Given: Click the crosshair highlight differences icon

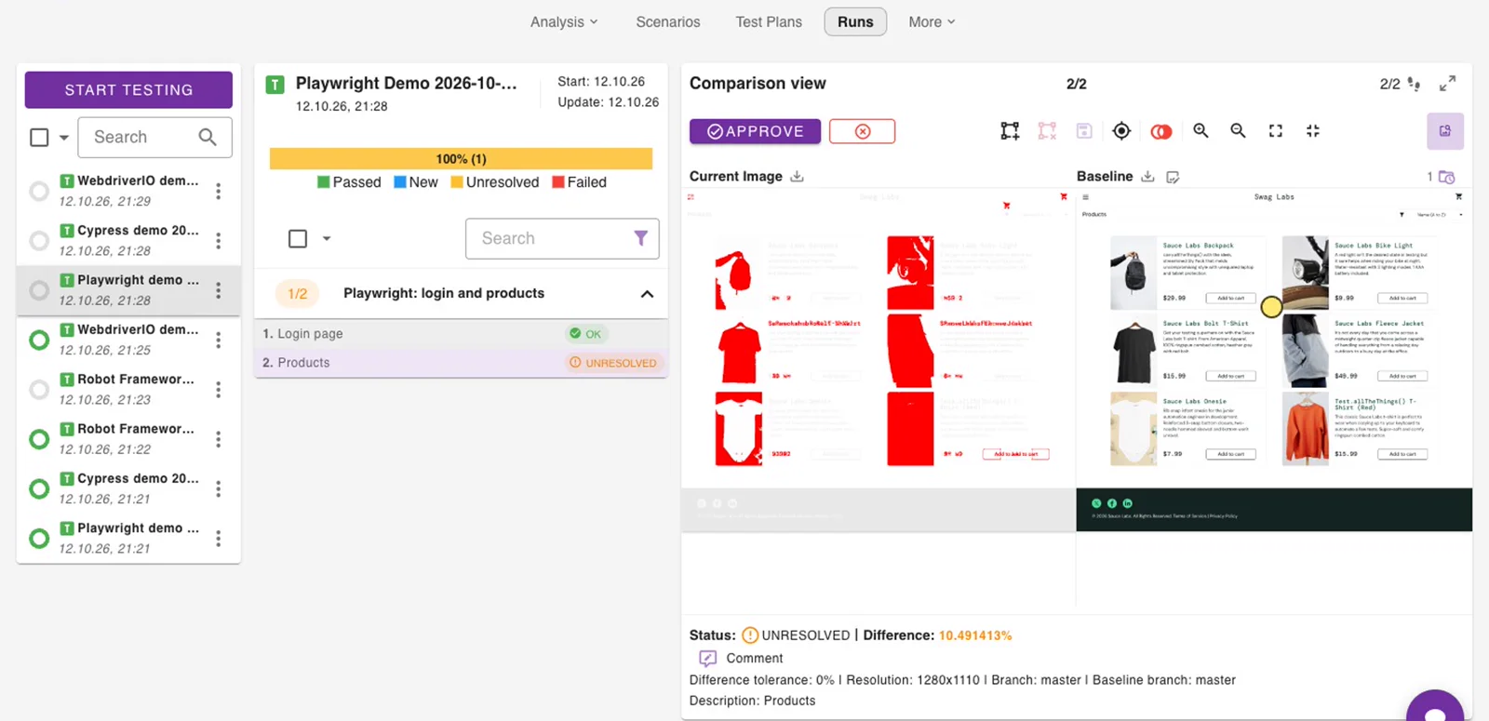Looking at the screenshot, I should coord(1121,131).
